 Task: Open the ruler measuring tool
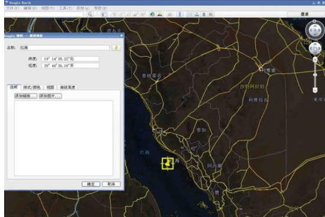point(180,14)
